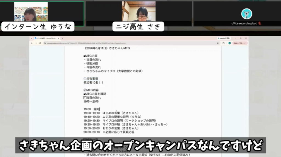Click the document title 《2026年8月11日》さきちゃんMTG

pos(107,48)
